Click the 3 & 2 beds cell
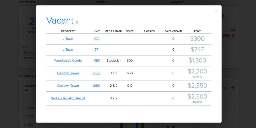The height and width of the screenshot is (128, 256). [x=113, y=98]
